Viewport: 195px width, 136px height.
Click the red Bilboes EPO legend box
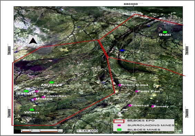point(119,121)
